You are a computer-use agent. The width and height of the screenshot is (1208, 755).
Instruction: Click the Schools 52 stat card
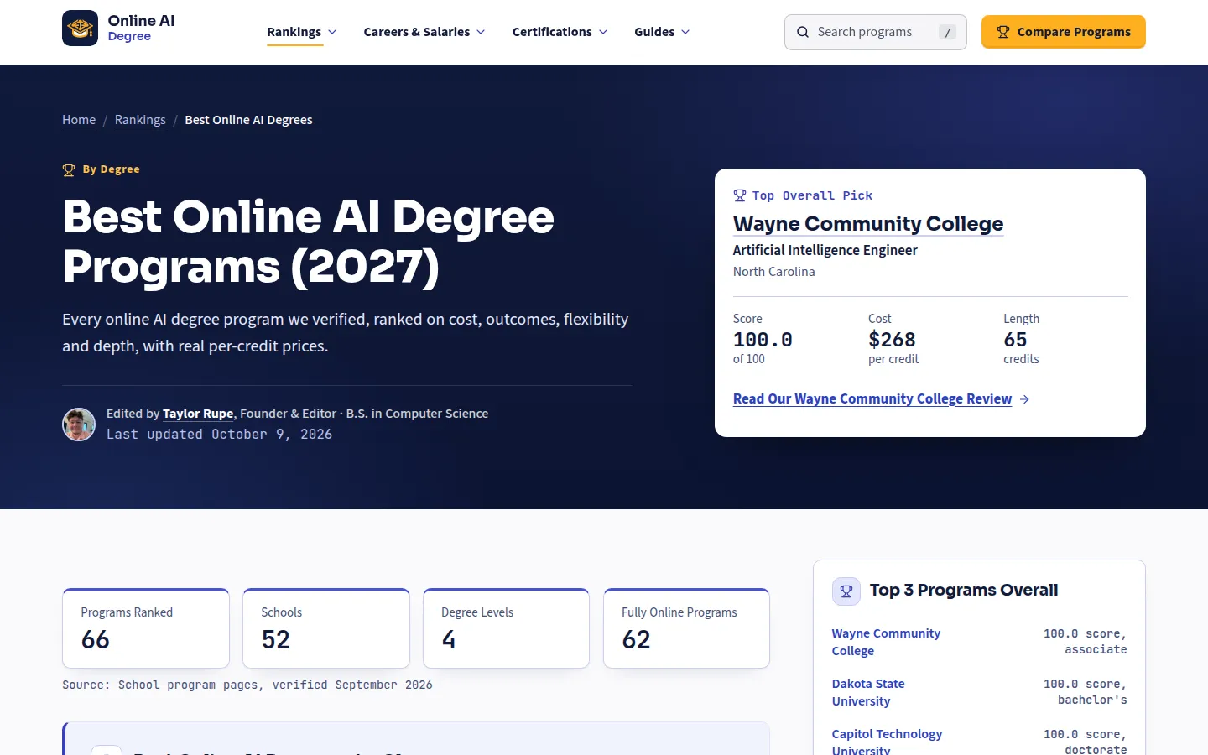(326, 628)
